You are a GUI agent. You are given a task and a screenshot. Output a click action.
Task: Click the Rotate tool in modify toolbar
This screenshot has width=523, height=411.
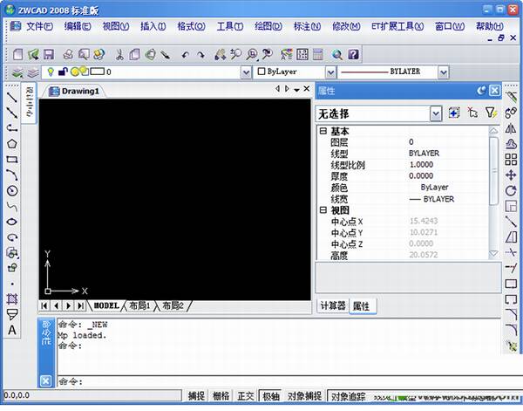coord(511,190)
